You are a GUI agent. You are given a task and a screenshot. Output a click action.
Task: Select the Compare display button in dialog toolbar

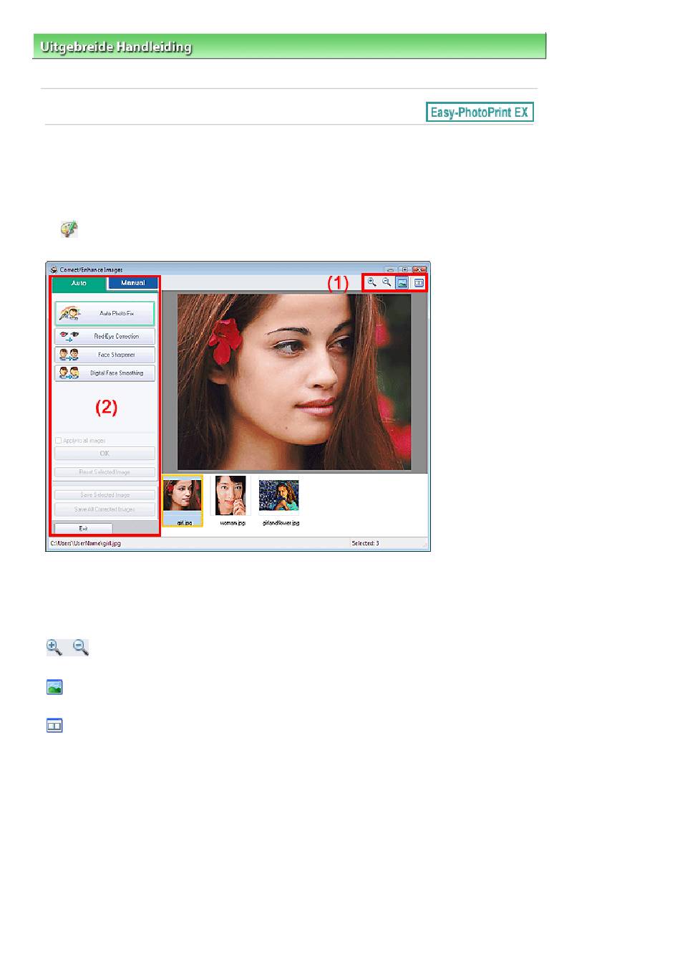coord(419,283)
